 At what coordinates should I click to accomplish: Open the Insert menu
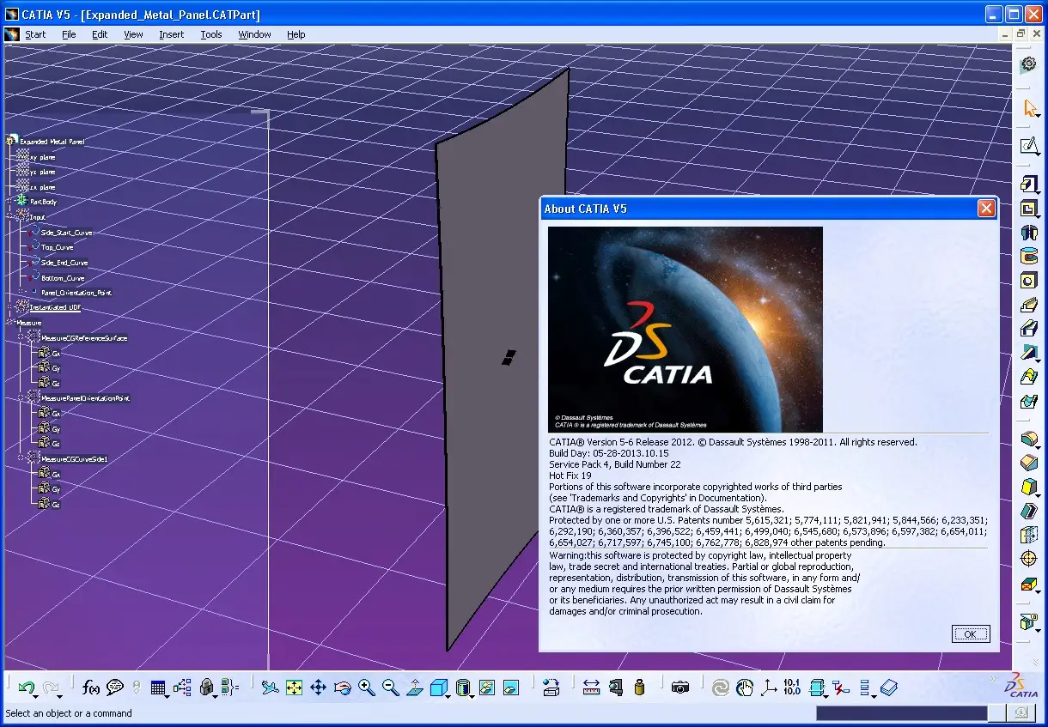pyautogui.click(x=171, y=34)
